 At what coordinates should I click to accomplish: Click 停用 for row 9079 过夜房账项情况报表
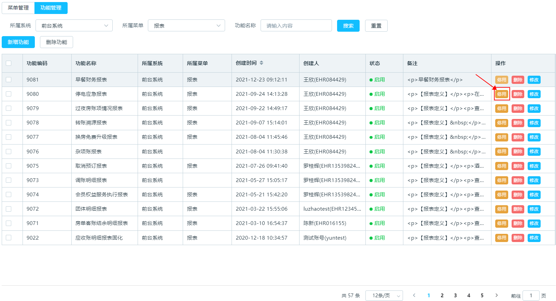click(x=502, y=108)
